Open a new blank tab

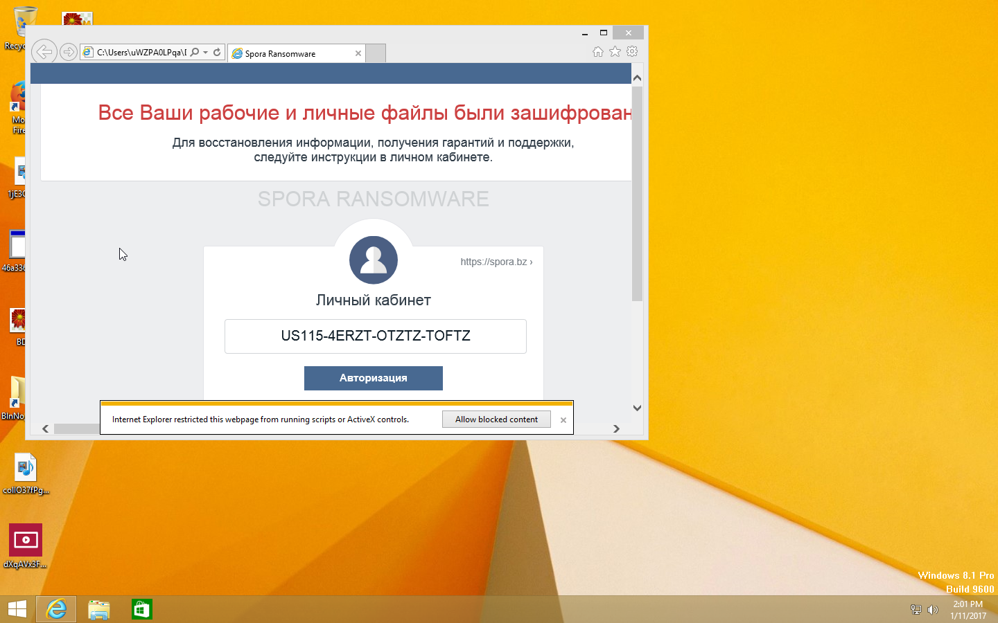tap(376, 53)
